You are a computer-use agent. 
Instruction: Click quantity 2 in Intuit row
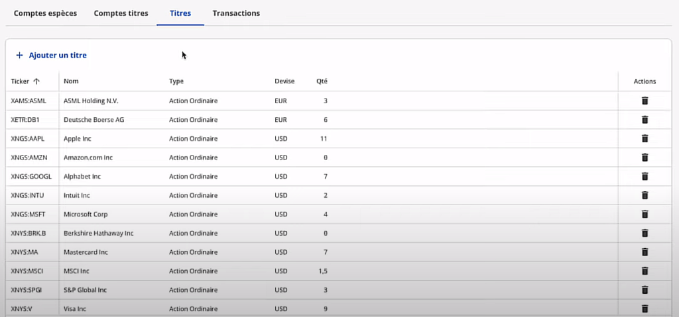coord(326,195)
